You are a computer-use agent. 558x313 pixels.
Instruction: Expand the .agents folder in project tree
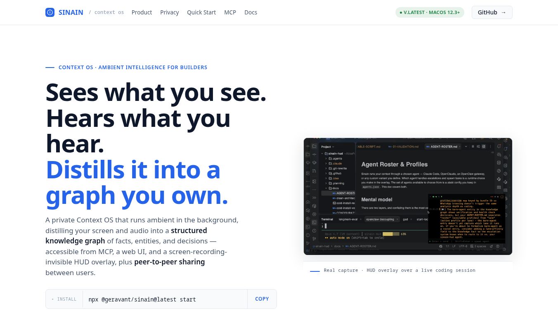tap(326, 159)
